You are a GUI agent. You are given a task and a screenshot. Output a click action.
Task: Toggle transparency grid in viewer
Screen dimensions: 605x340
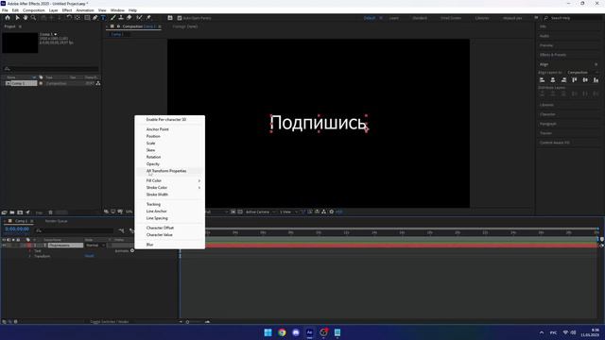(x=240, y=212)
